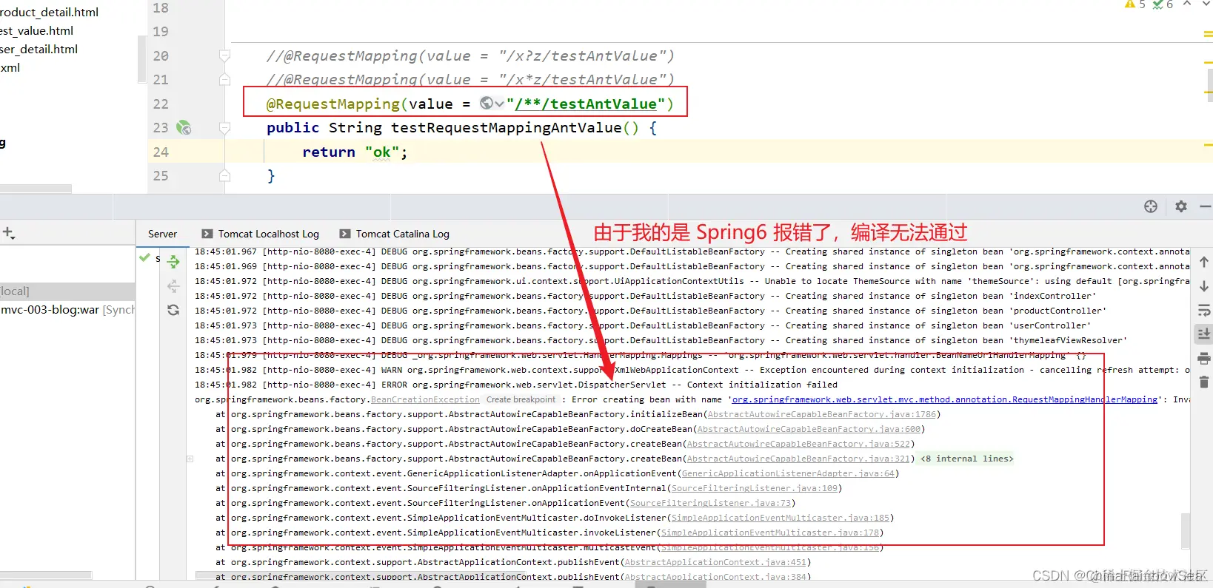Toggle soft-wrap in the console
The image size is (1213, 588).
[x=1204, y=310]
